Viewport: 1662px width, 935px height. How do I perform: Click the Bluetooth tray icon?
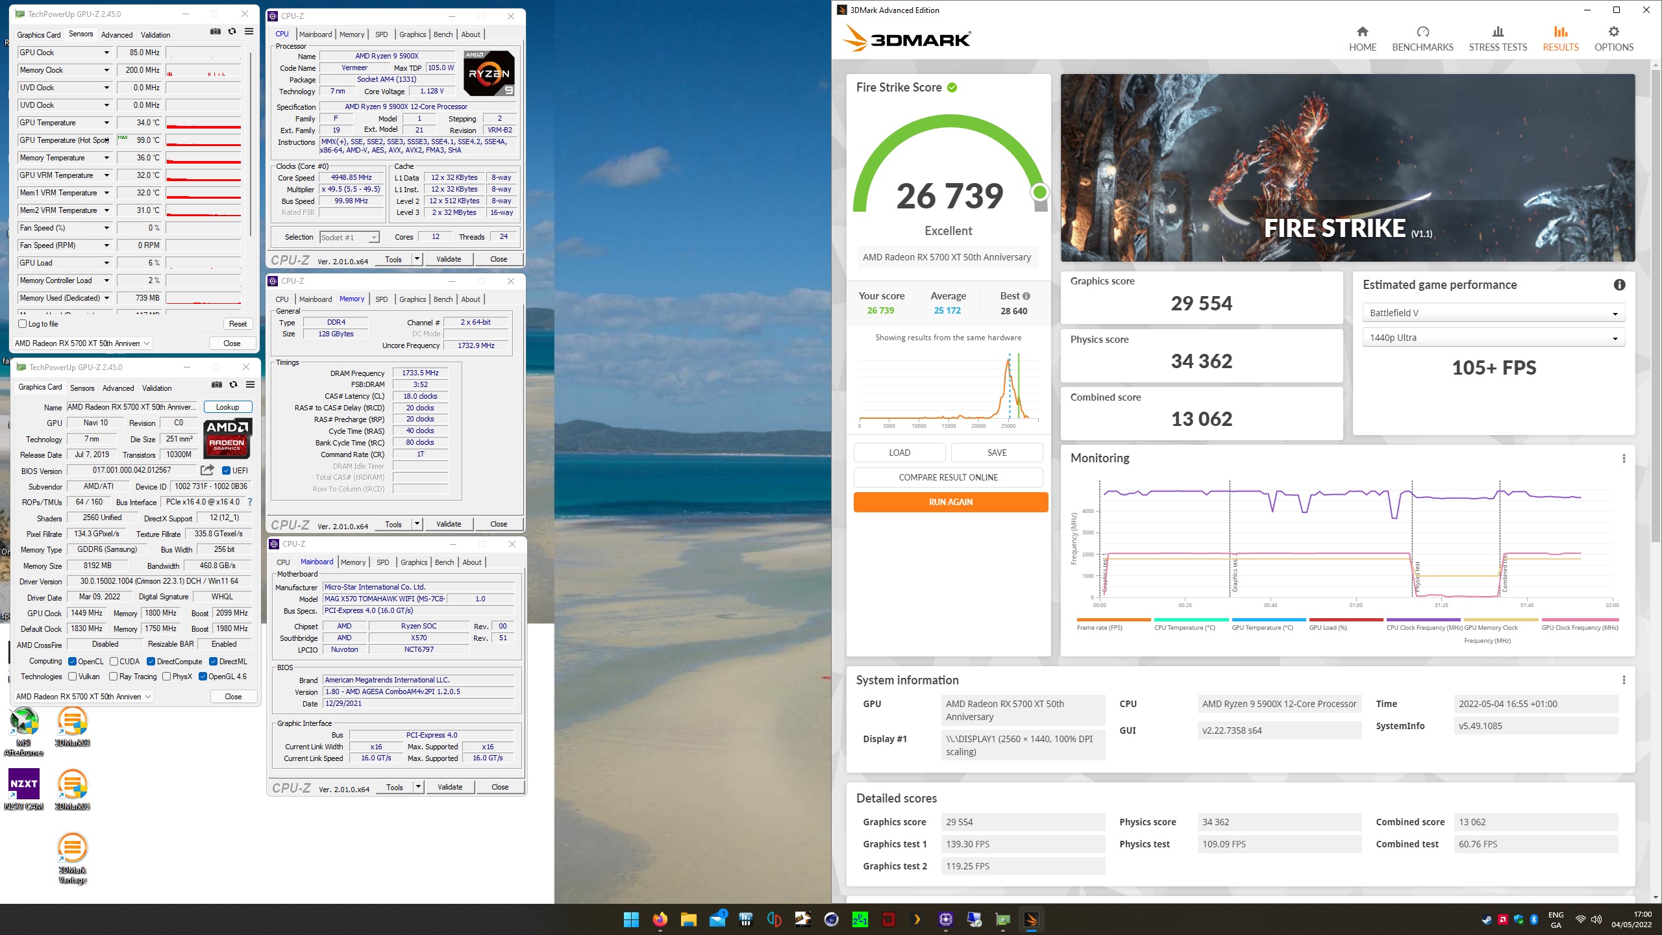[1534, 919]
